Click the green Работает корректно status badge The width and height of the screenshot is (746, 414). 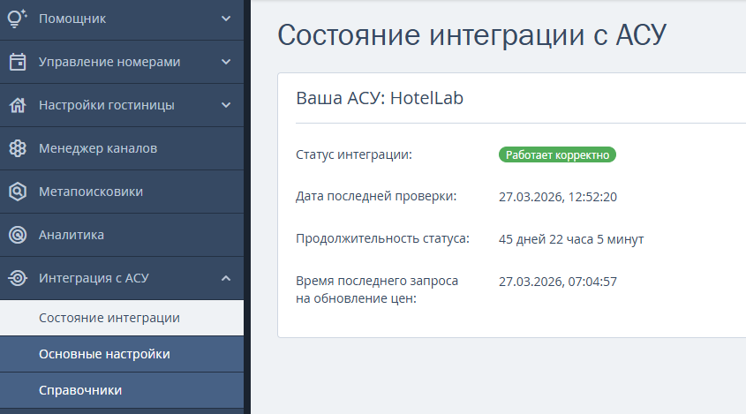tap(557, 154)
